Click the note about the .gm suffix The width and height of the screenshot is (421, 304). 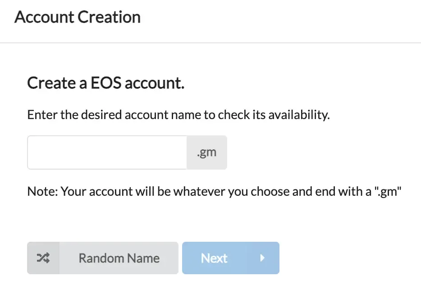[x=214, y=191]
